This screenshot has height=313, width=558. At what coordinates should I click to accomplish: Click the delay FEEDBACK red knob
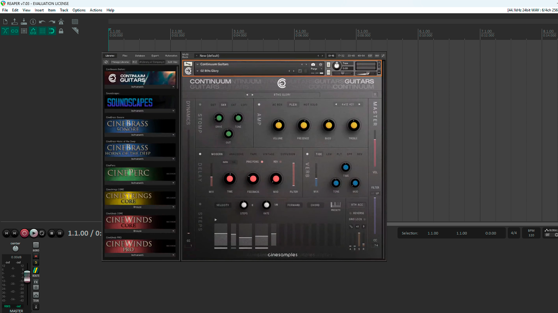click(x=253, y=179)
